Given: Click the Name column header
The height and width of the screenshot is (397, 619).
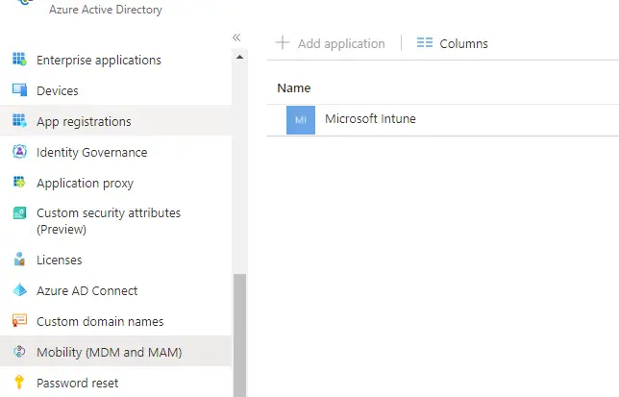Looking at the screenshot, I should point(294,87).
